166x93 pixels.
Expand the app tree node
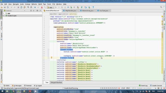(x=4, y=13)
